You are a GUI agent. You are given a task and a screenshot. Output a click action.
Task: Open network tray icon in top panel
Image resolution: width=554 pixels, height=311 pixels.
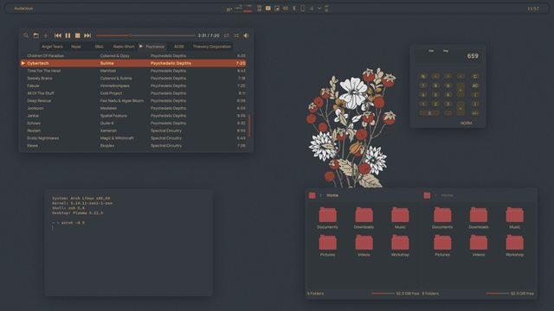pos(312,8)
